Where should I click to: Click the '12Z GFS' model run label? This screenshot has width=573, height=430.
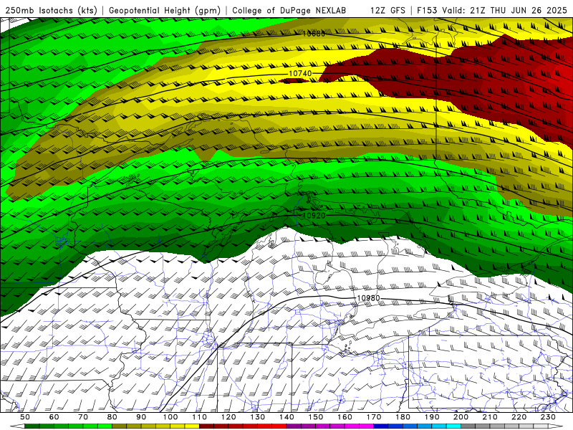point(387,10)
